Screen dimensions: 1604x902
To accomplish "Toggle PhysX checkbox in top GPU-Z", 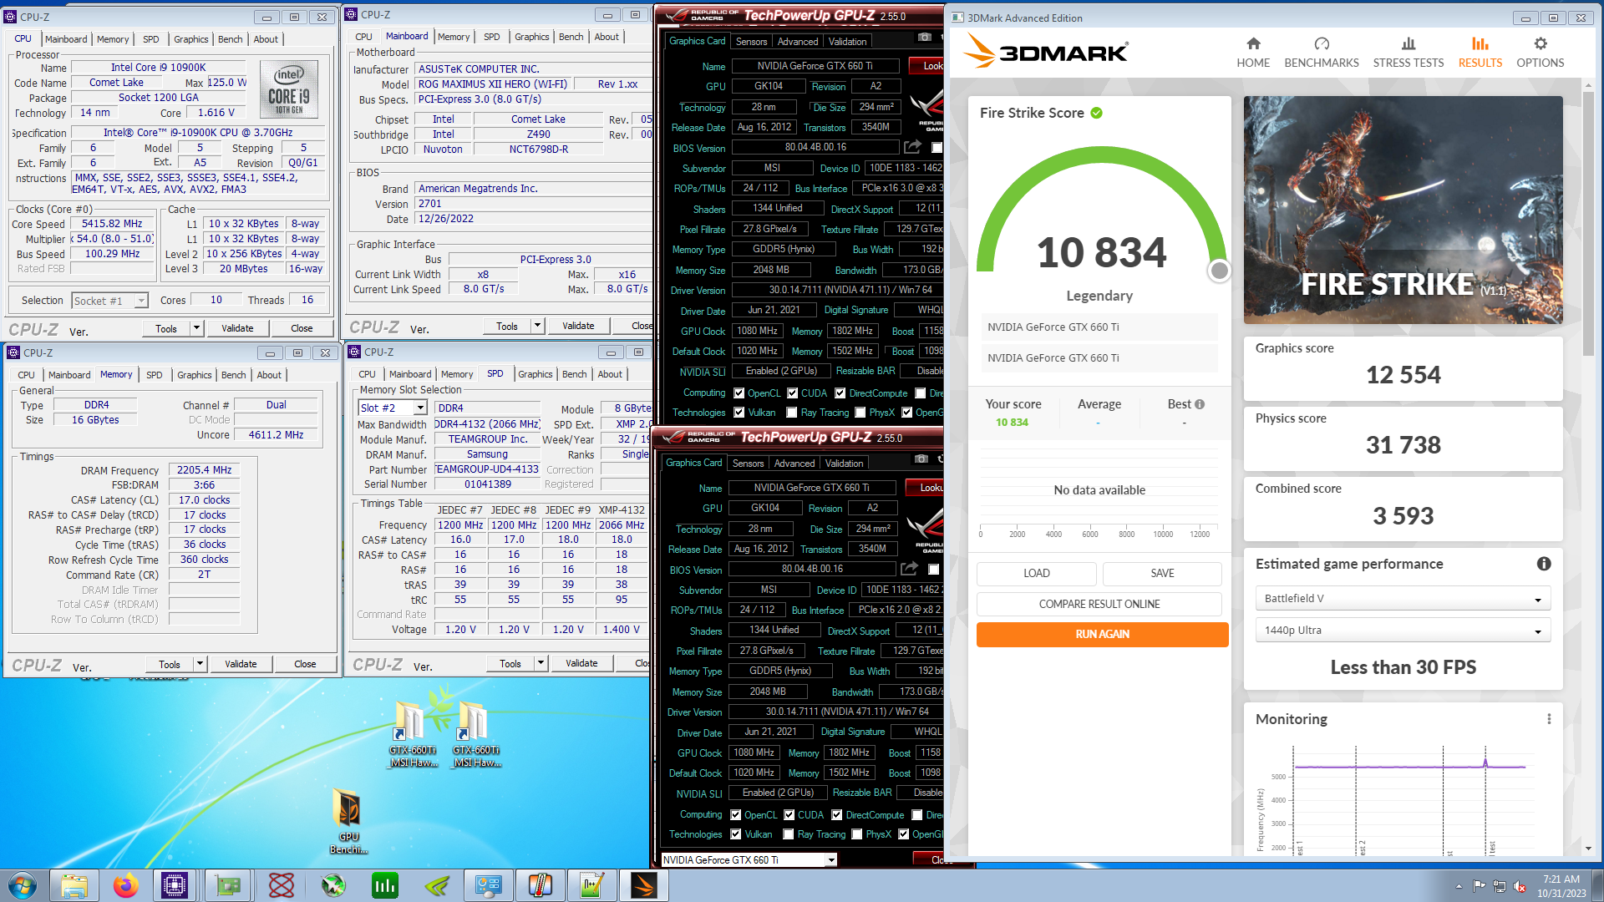I will click(x=860, y=413).
